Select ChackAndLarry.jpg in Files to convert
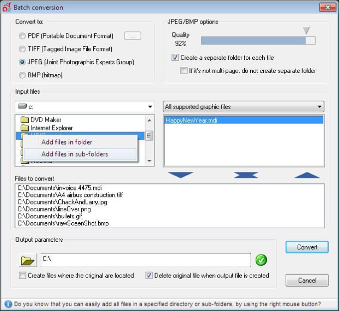Viewport: 339px width, 311px height. [62, 202]
